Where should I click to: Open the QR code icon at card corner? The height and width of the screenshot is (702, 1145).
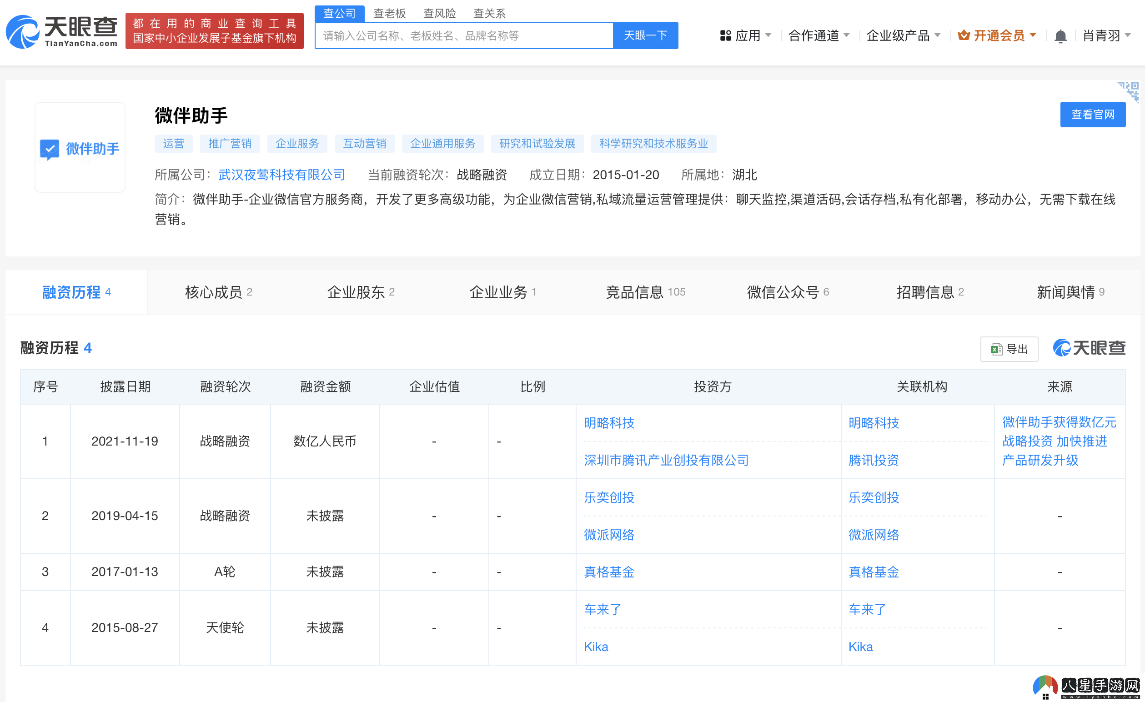pos(1128,91)
